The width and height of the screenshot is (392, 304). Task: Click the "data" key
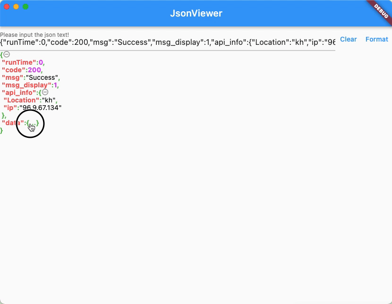click(13, 123)
